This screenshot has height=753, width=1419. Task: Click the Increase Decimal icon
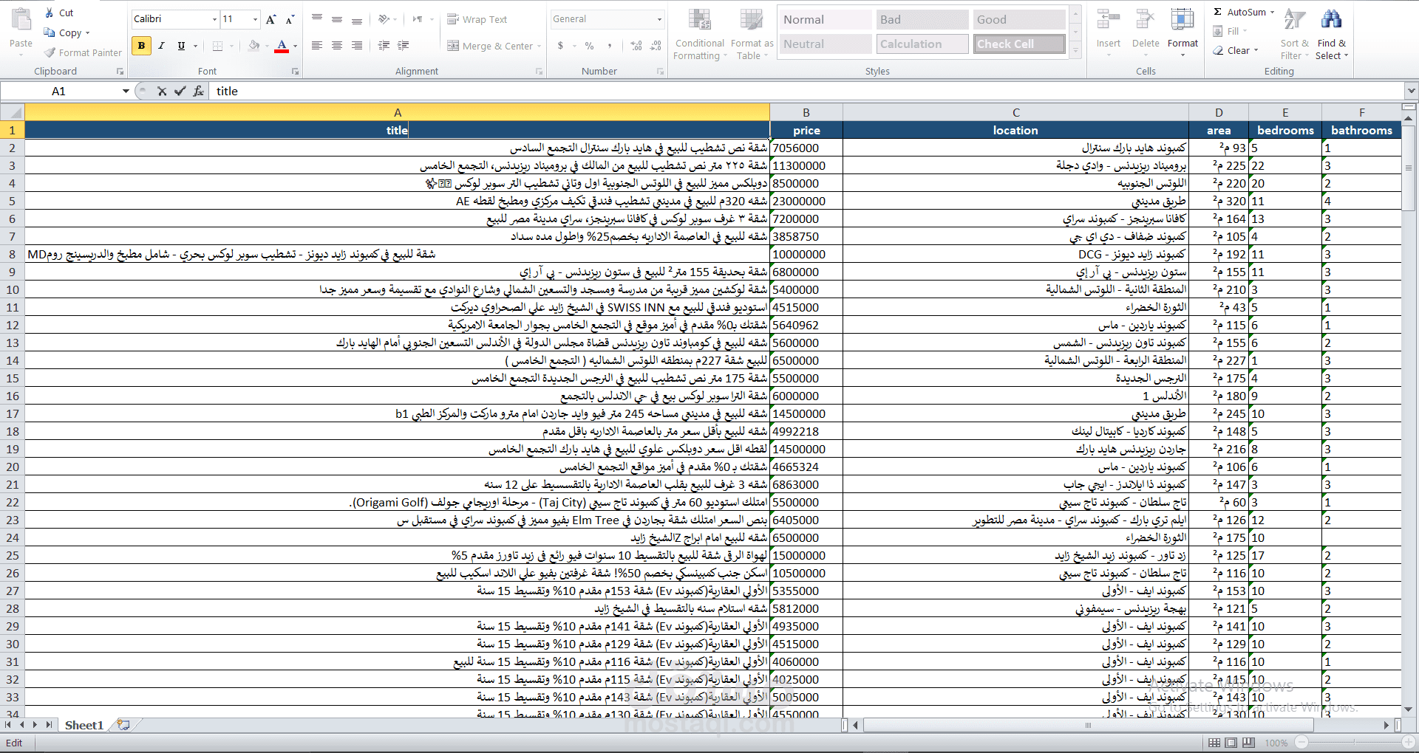[636, 46]
